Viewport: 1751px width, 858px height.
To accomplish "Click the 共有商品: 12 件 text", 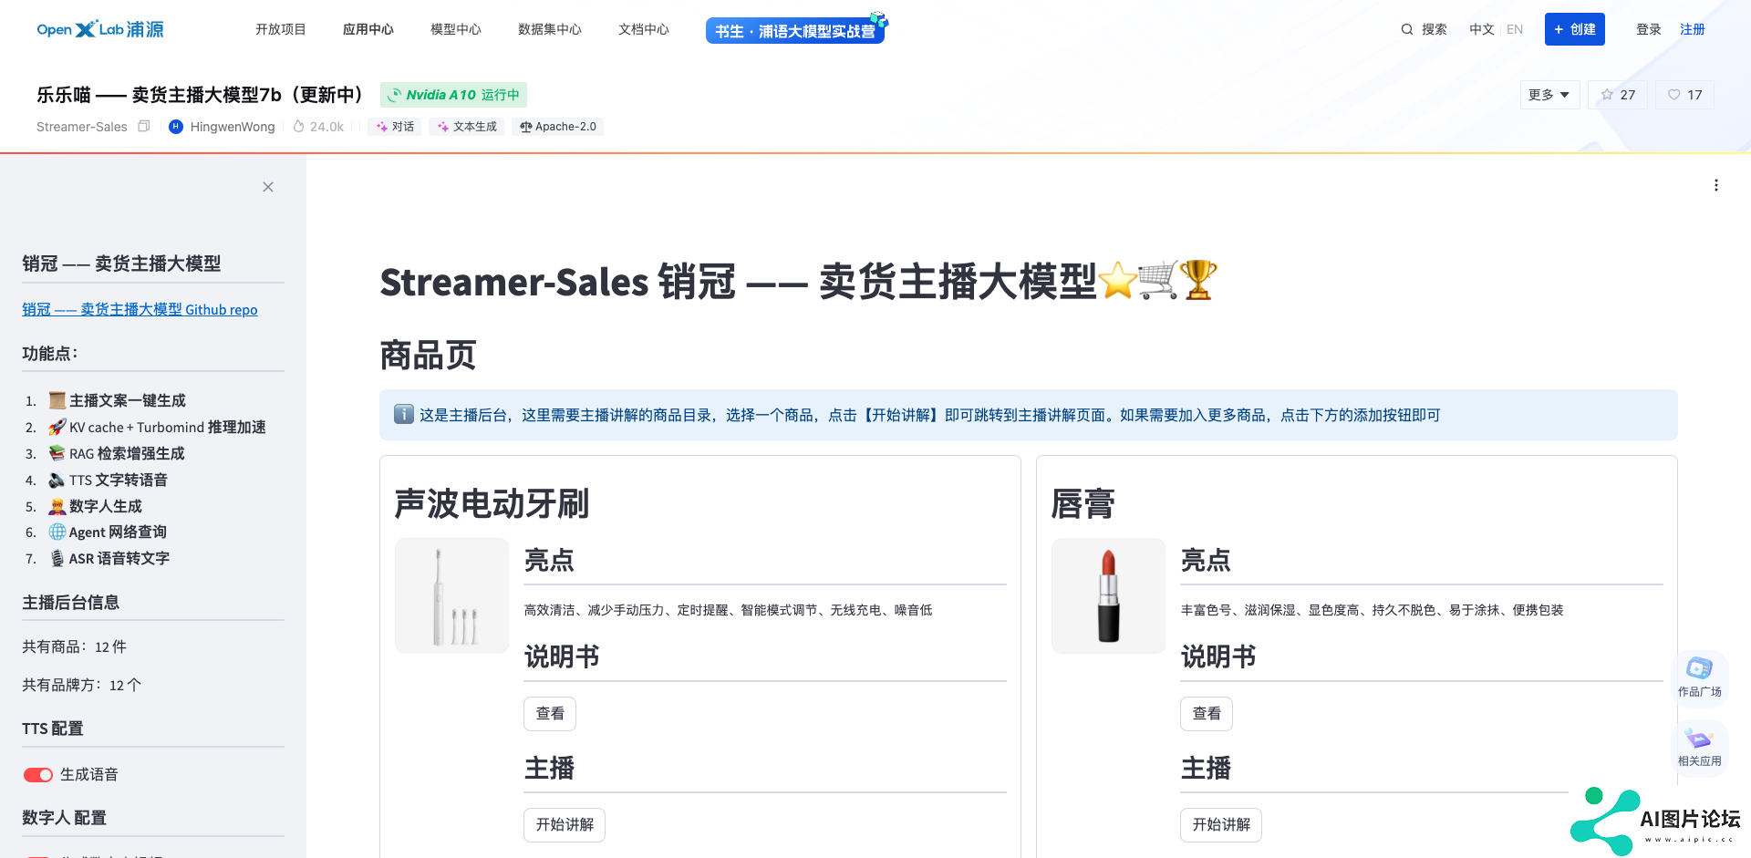I will click(75, 646).
